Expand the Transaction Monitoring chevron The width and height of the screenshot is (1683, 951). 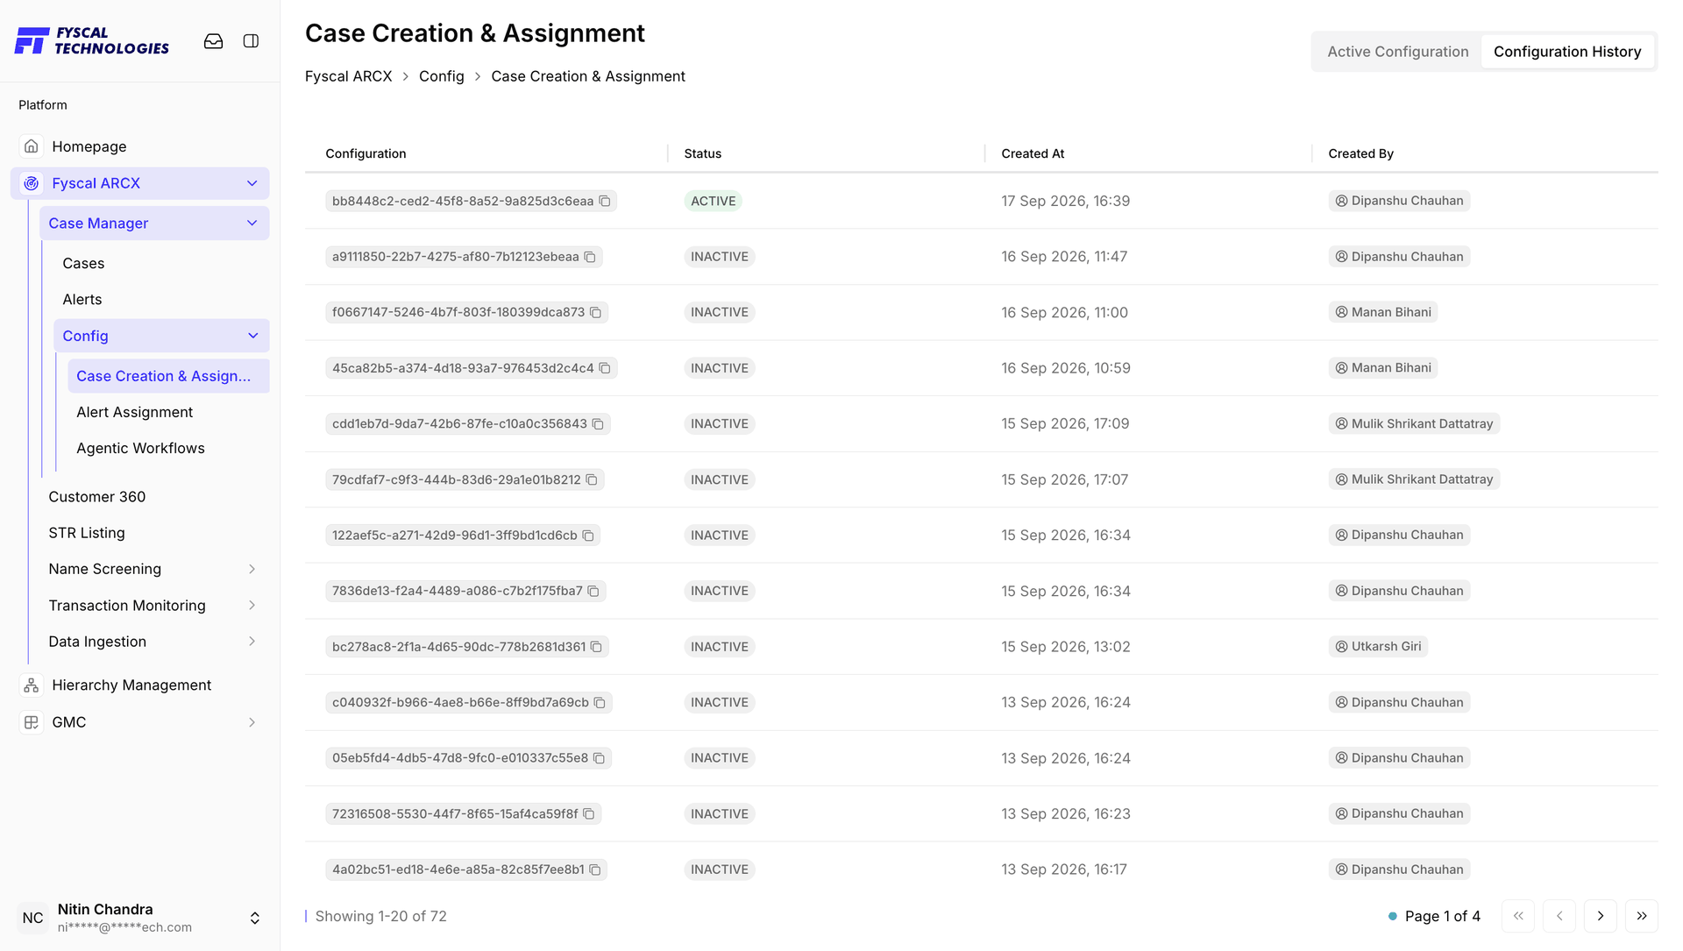(252, 606)
